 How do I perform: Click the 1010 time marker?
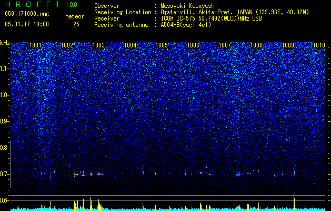coord(319,45)
